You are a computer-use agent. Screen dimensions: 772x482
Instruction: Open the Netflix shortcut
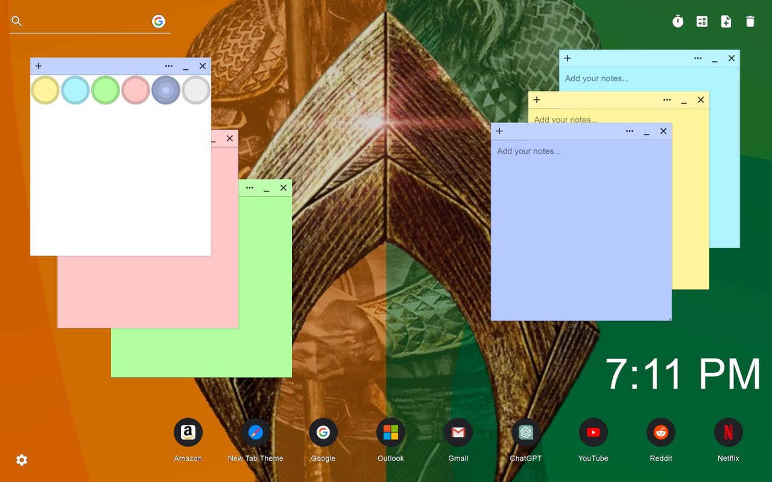[729, 433]
